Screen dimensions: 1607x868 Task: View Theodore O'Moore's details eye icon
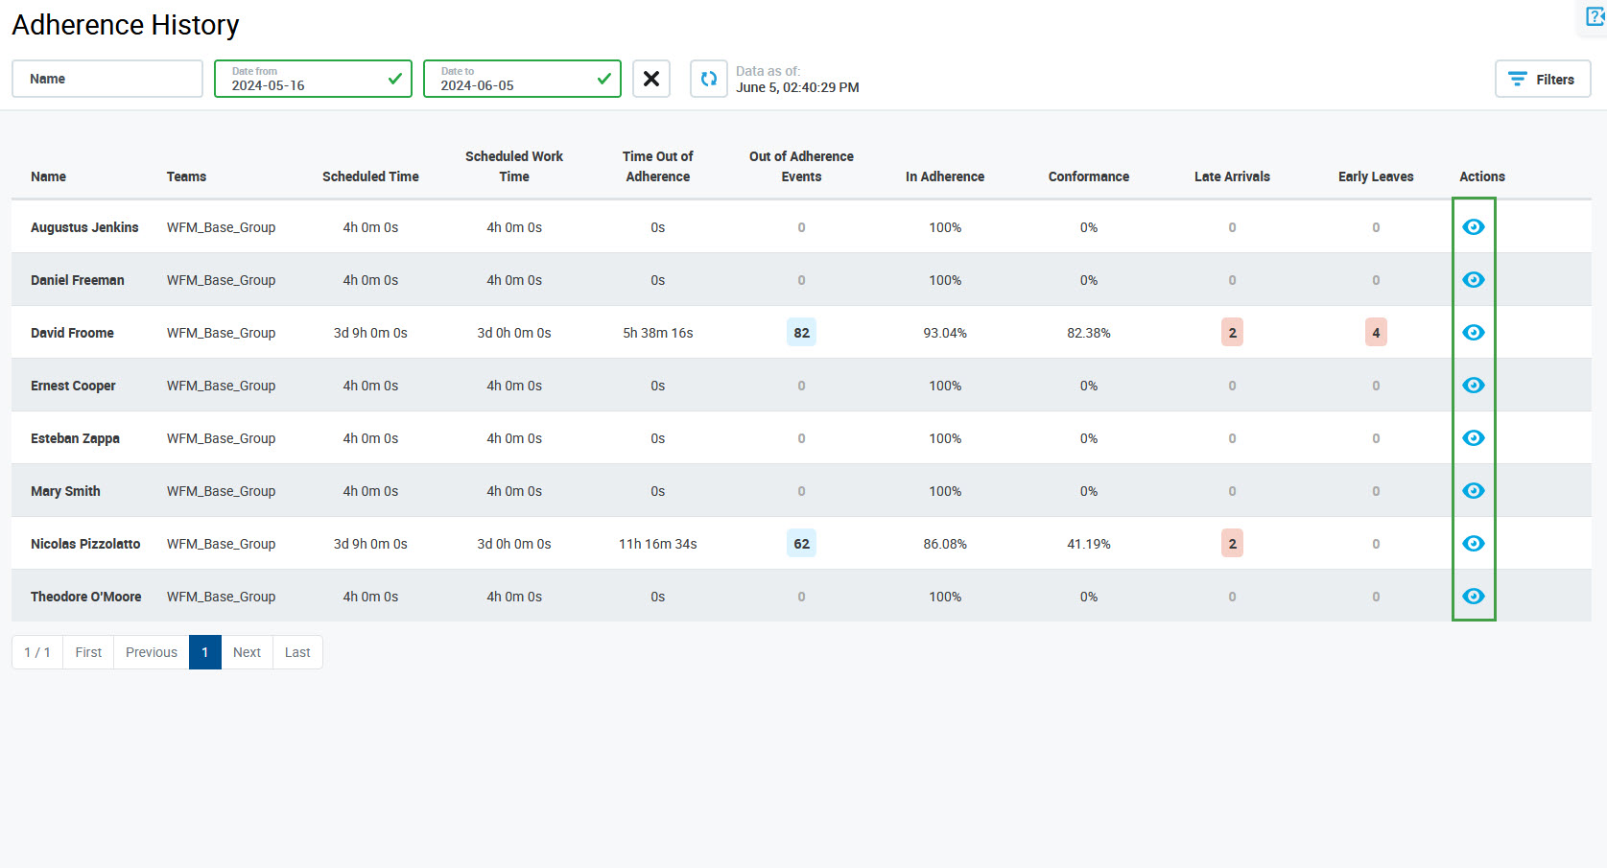tap(1473, 597)
